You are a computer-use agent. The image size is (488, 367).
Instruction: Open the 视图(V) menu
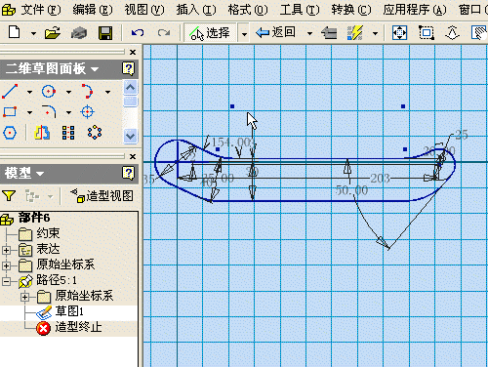(144, 10)
